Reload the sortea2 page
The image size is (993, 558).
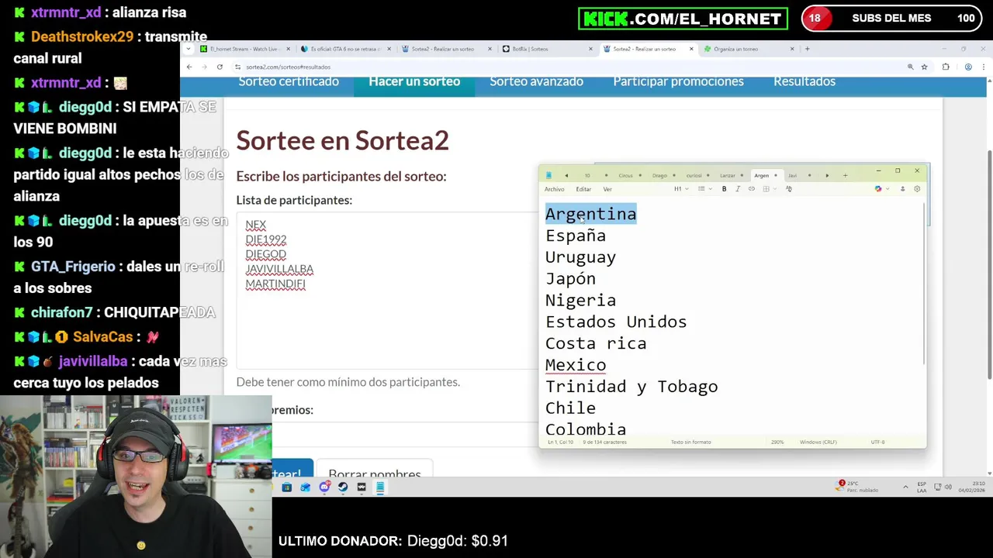click(x=220, y=67)
